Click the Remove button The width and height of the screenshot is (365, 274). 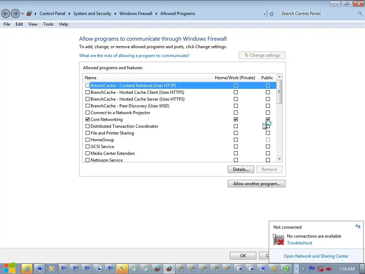pyautogui.click(x=269, y=169)
